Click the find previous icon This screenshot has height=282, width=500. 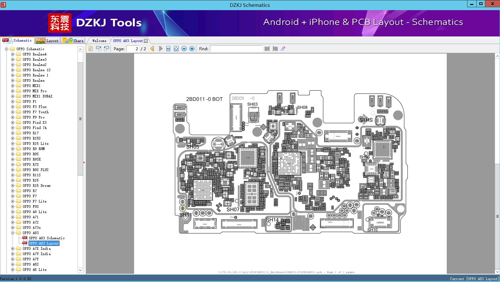267,49
